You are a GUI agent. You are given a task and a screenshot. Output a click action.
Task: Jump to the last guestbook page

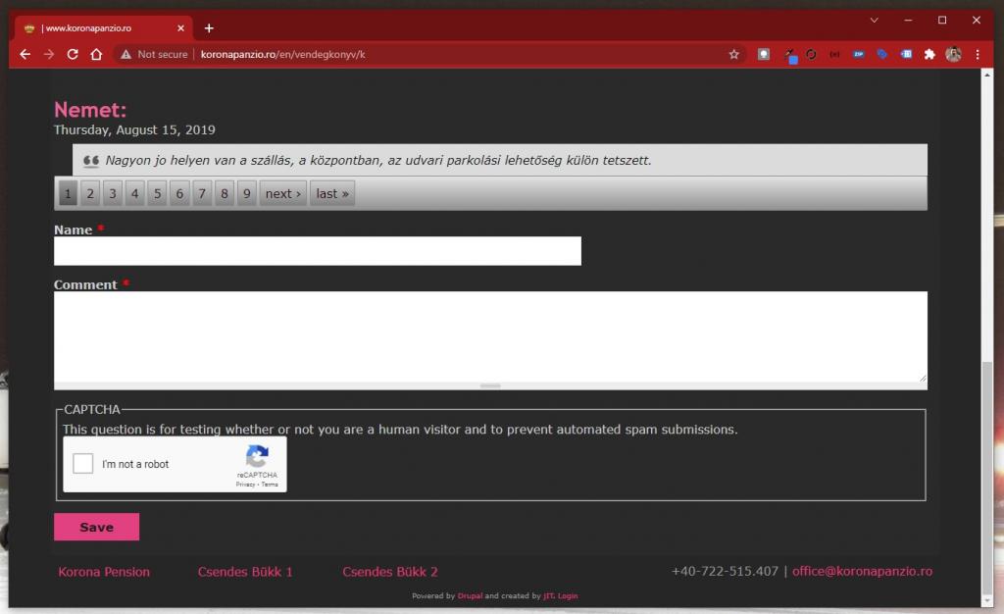click(332, 193)
